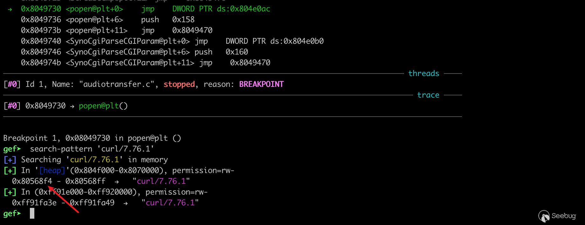Click the "audiotransfer.c" thread name

click(116, 84)
